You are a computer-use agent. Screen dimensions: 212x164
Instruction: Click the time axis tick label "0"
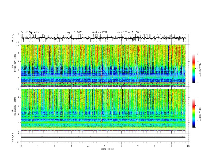click(x=21, y=146)
